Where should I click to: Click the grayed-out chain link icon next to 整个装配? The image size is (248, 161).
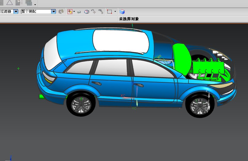click(61, 12)
